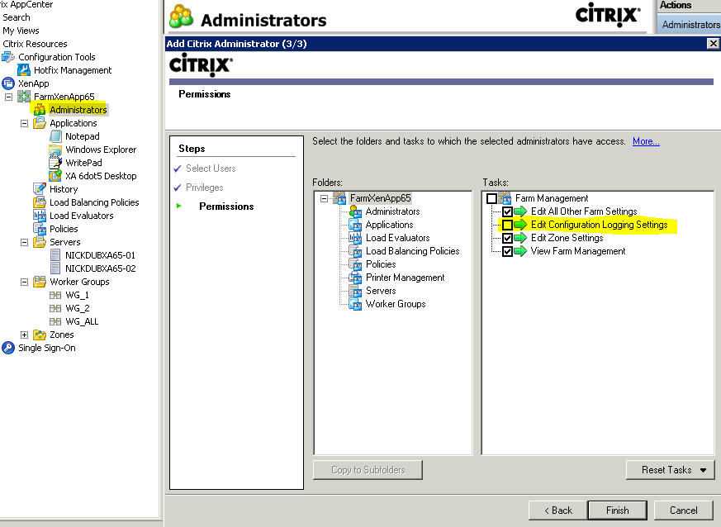Click the Configuration Tools icon
Viewport: 721px width, 527px height.
[x=8, y=57]
